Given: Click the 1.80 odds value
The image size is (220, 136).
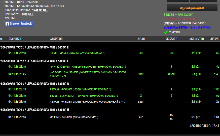Looking at the screenshot, I should [x=217, y=89].
